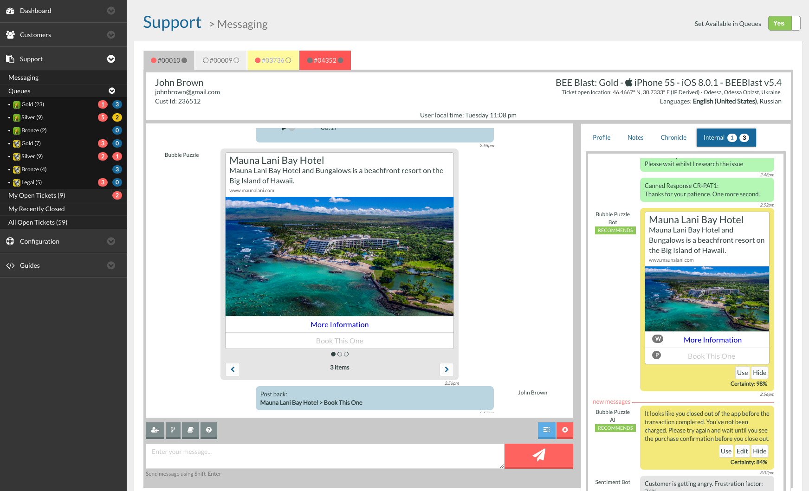This screenshot has width=809, height=491.
Task: Expand the Dashboard menu chevron
Action: [x=111, y=11]
